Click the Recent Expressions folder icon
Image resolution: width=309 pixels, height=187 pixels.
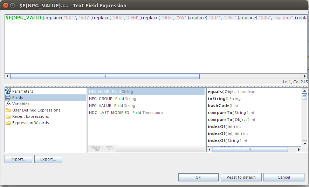(x=8, y=116)
